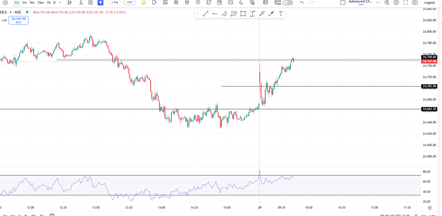Viewport: 442px width, 216px height.
Task: Click the 24,703.90 horizontal line label
Action: point(429,86)
